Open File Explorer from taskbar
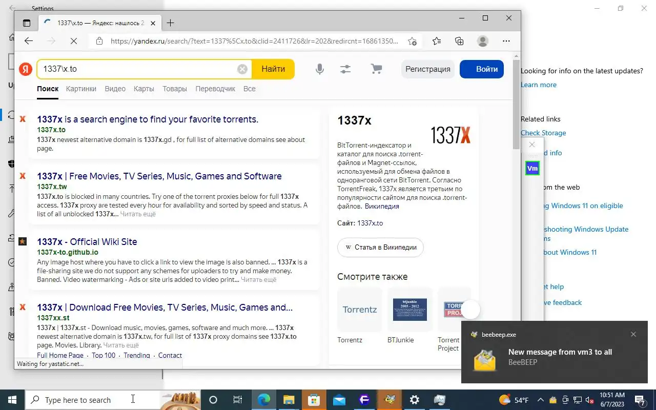 pos(289,400)
